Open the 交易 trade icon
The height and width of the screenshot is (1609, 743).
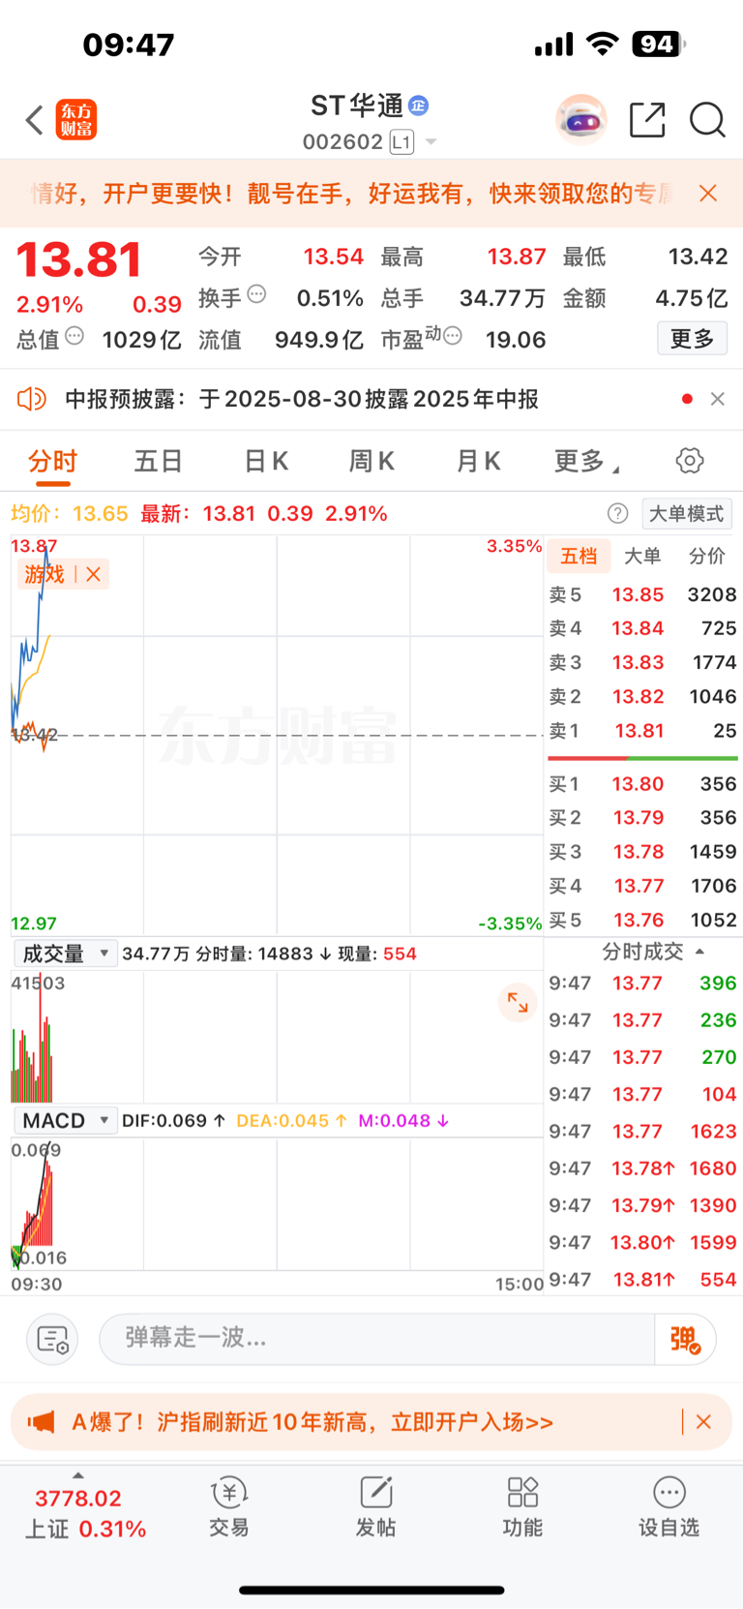pos(229,1507)
